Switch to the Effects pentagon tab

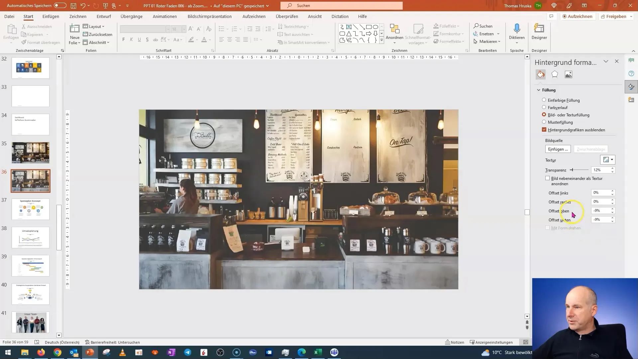pyautogui.click(x=555, y=74)
